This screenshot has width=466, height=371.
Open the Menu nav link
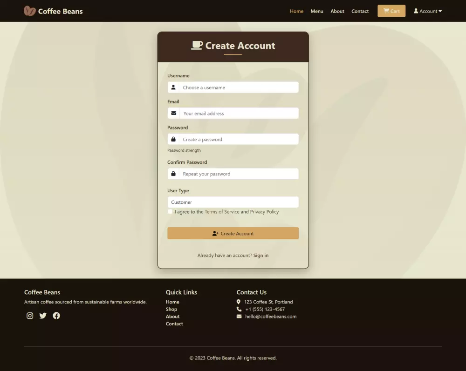coord(317,11)
